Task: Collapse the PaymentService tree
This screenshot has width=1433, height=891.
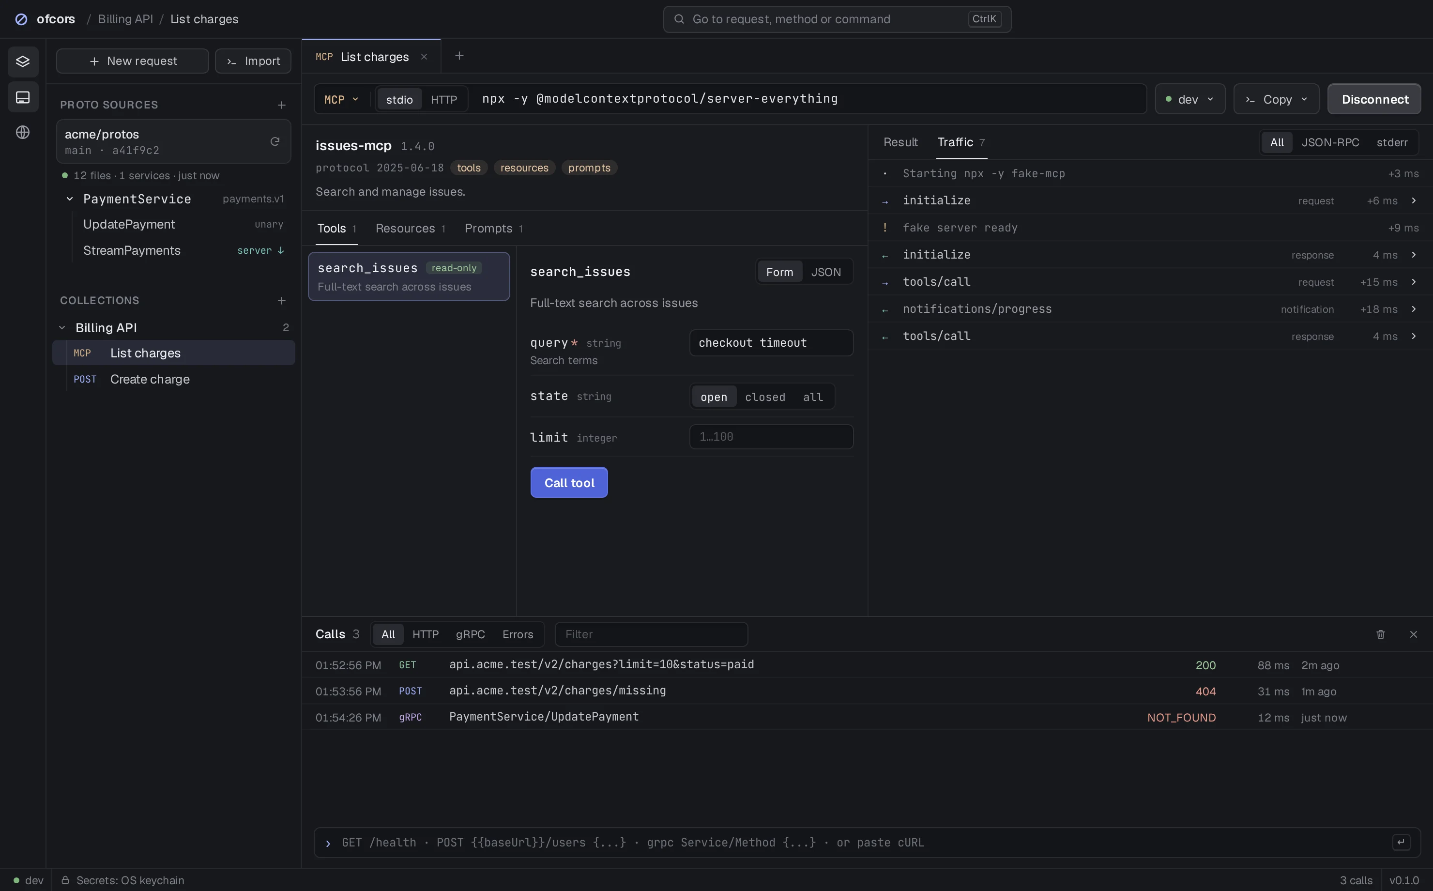Action: pyautogui.click(x=70, y=199)
